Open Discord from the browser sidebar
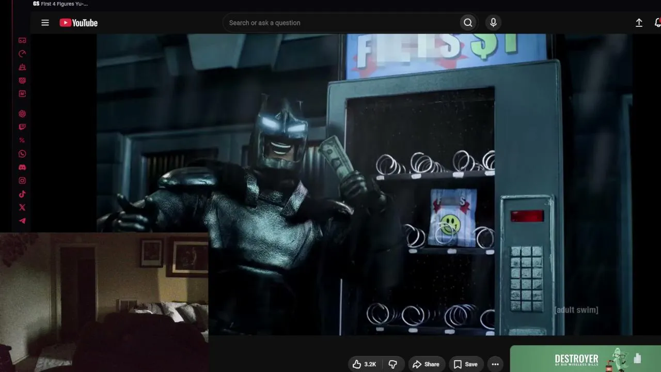This screenshot has width=661, height=372. [x=22, y=167]
